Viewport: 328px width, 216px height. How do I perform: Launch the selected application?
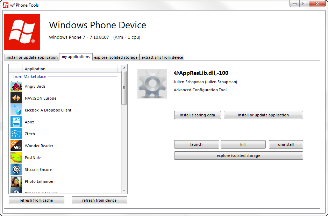(x=197, y=144)
